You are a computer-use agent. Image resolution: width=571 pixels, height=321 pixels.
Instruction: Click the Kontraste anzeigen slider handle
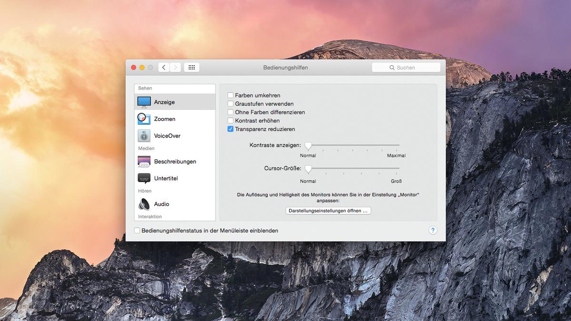click(308, 146)
